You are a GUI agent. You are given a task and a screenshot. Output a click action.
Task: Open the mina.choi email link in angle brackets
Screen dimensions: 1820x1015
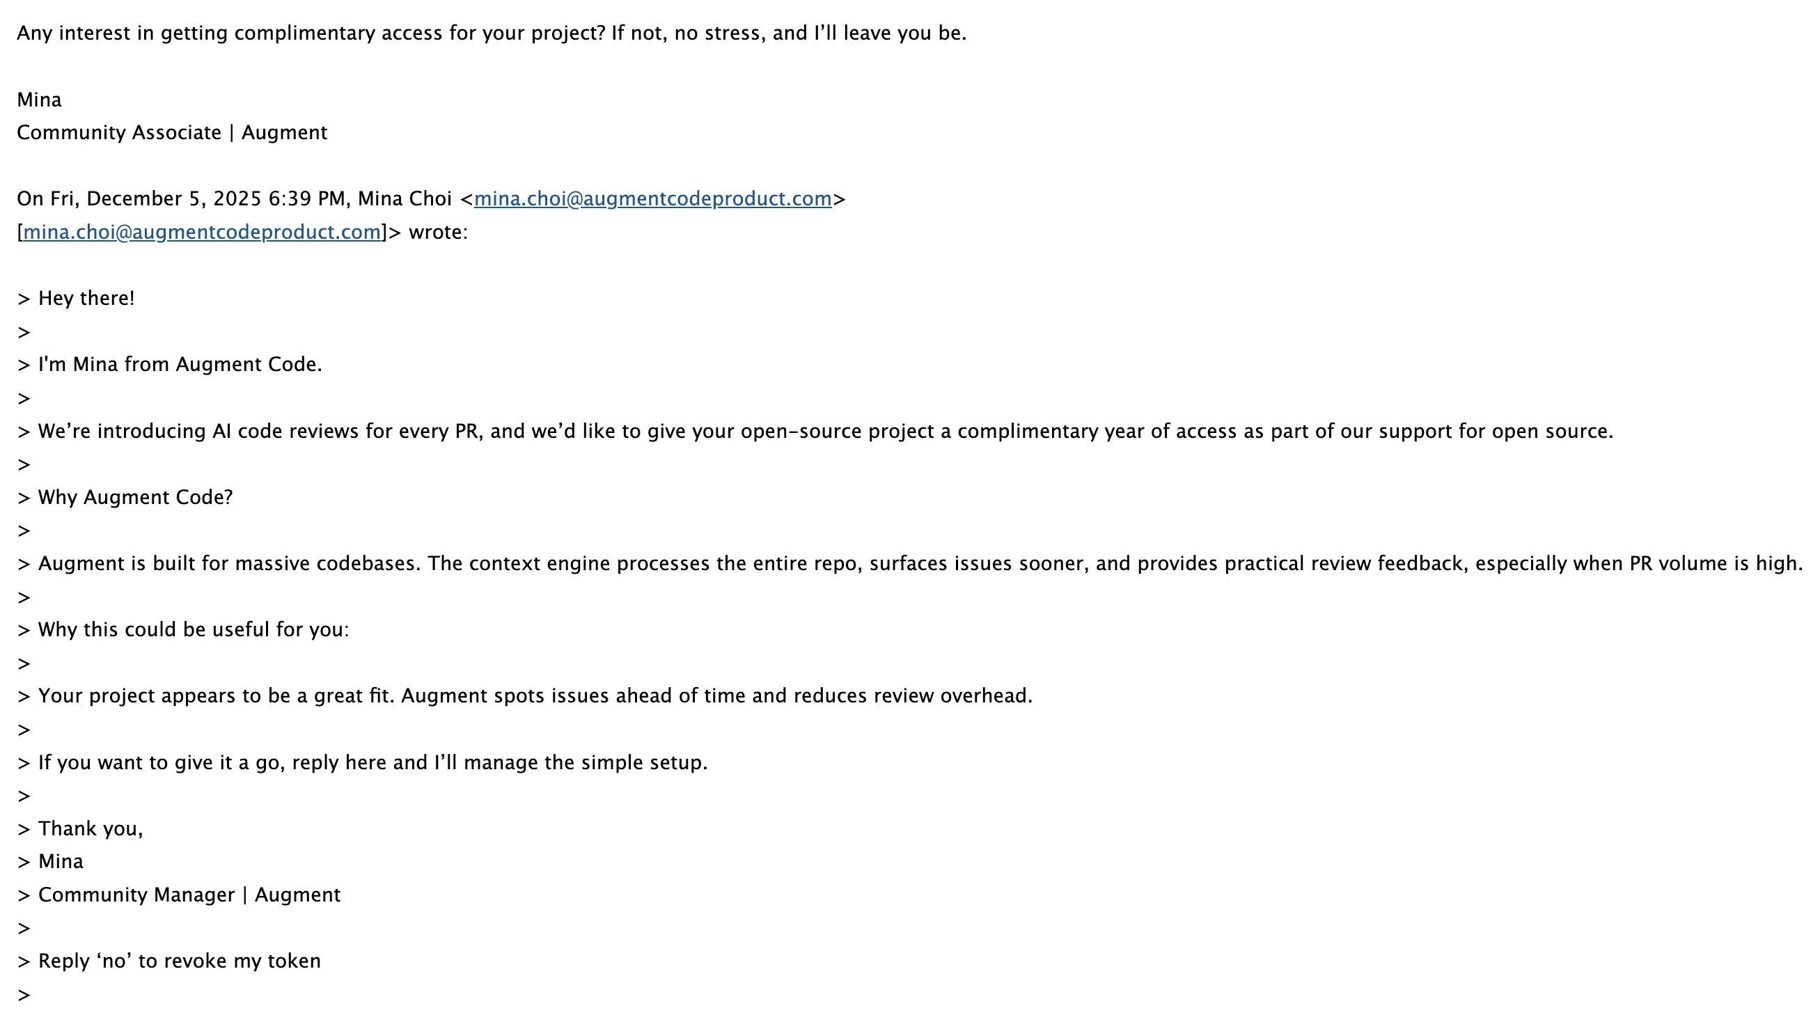click(652, 199)
